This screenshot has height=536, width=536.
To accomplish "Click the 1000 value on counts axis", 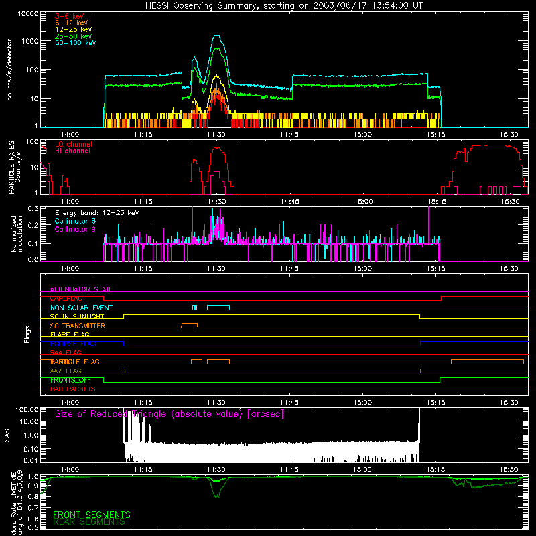I will click(30, 41).
